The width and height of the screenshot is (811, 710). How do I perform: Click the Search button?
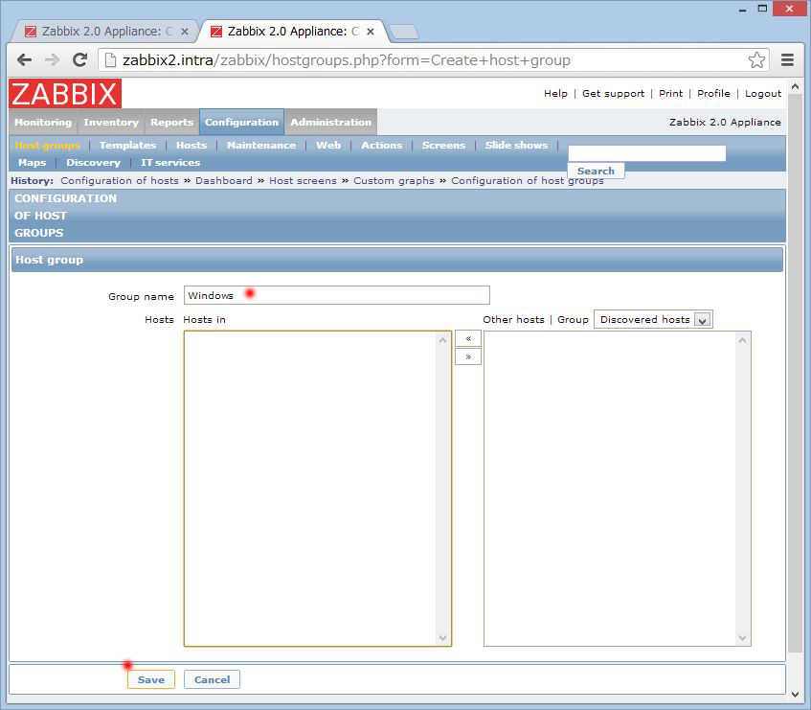tap(596, 171)
